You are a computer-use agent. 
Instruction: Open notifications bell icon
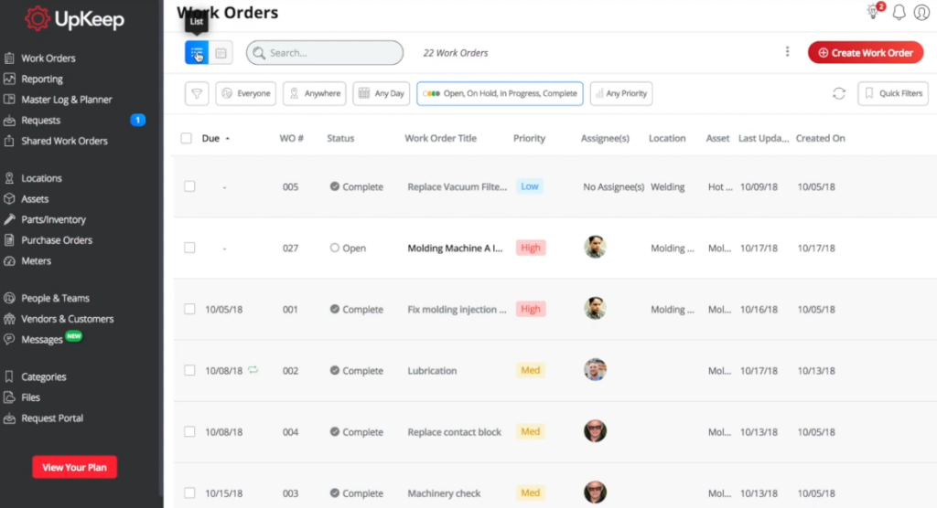pos(899,12)
